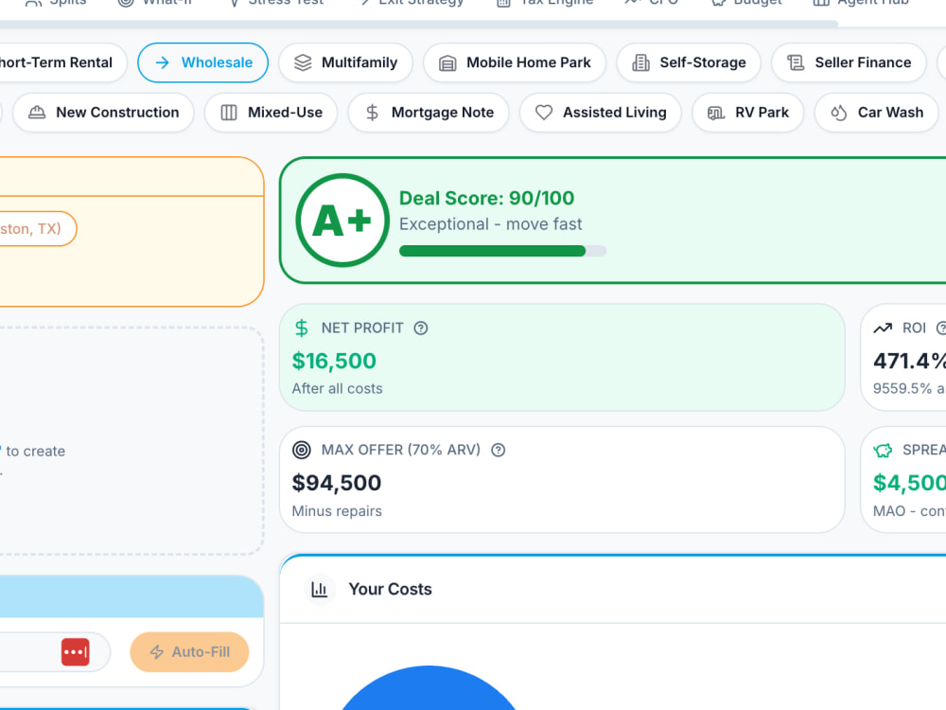The image size is (946, 710).
Task: Click the ROI trending arrow icon
Action: click(883, 328)
